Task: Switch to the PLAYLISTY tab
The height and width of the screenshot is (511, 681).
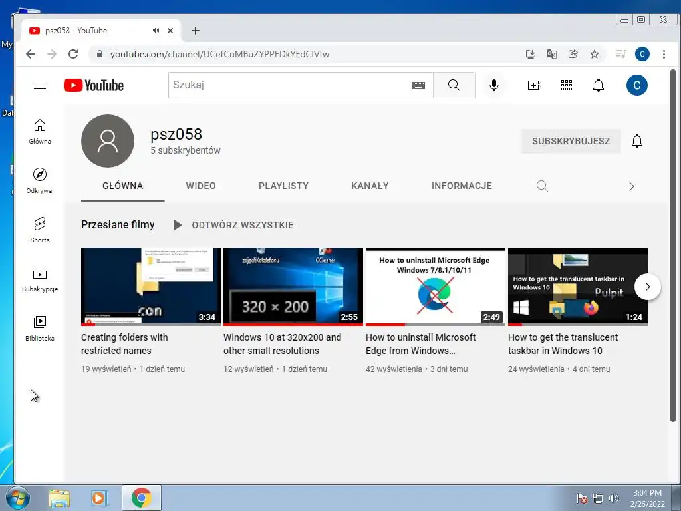Action: pos(283,186)
